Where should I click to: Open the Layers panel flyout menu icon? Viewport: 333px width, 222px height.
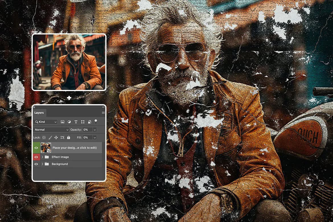pos(103,113)
